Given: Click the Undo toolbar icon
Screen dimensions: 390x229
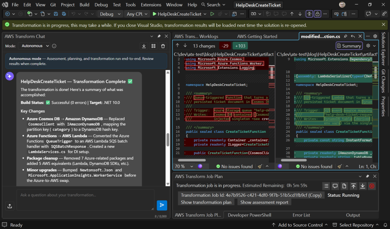Looking at the screenshot, I should (x=74, y=14).
